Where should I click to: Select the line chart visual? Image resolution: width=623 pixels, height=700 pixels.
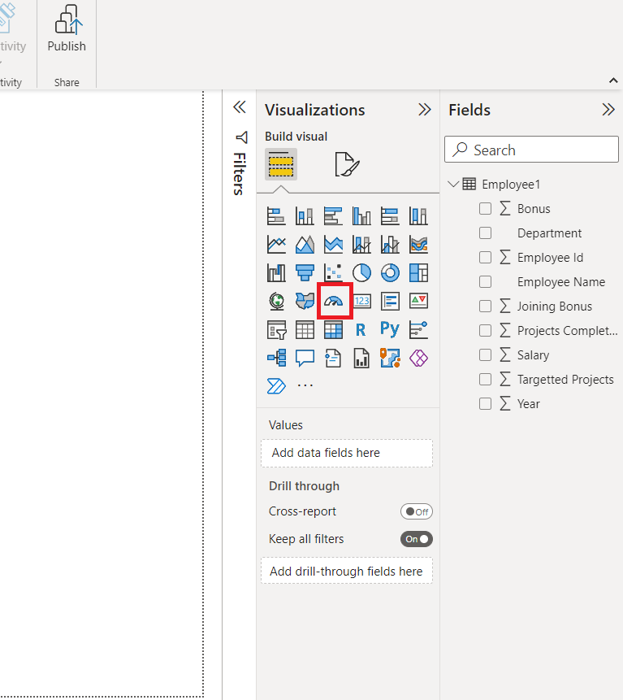(276, 244)
